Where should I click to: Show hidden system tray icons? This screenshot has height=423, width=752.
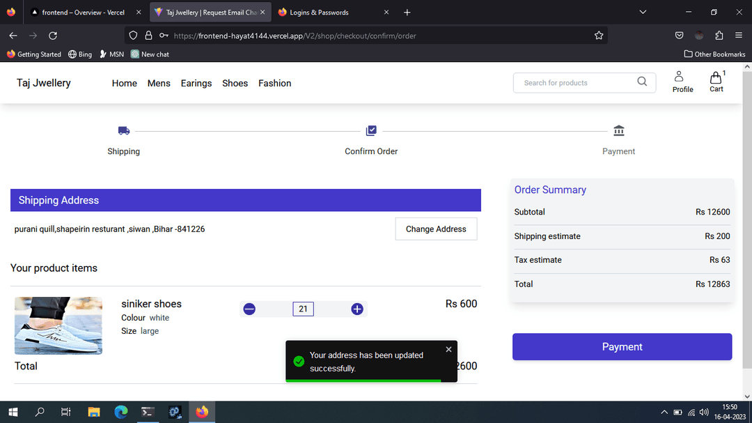click(x=664, y=412)
